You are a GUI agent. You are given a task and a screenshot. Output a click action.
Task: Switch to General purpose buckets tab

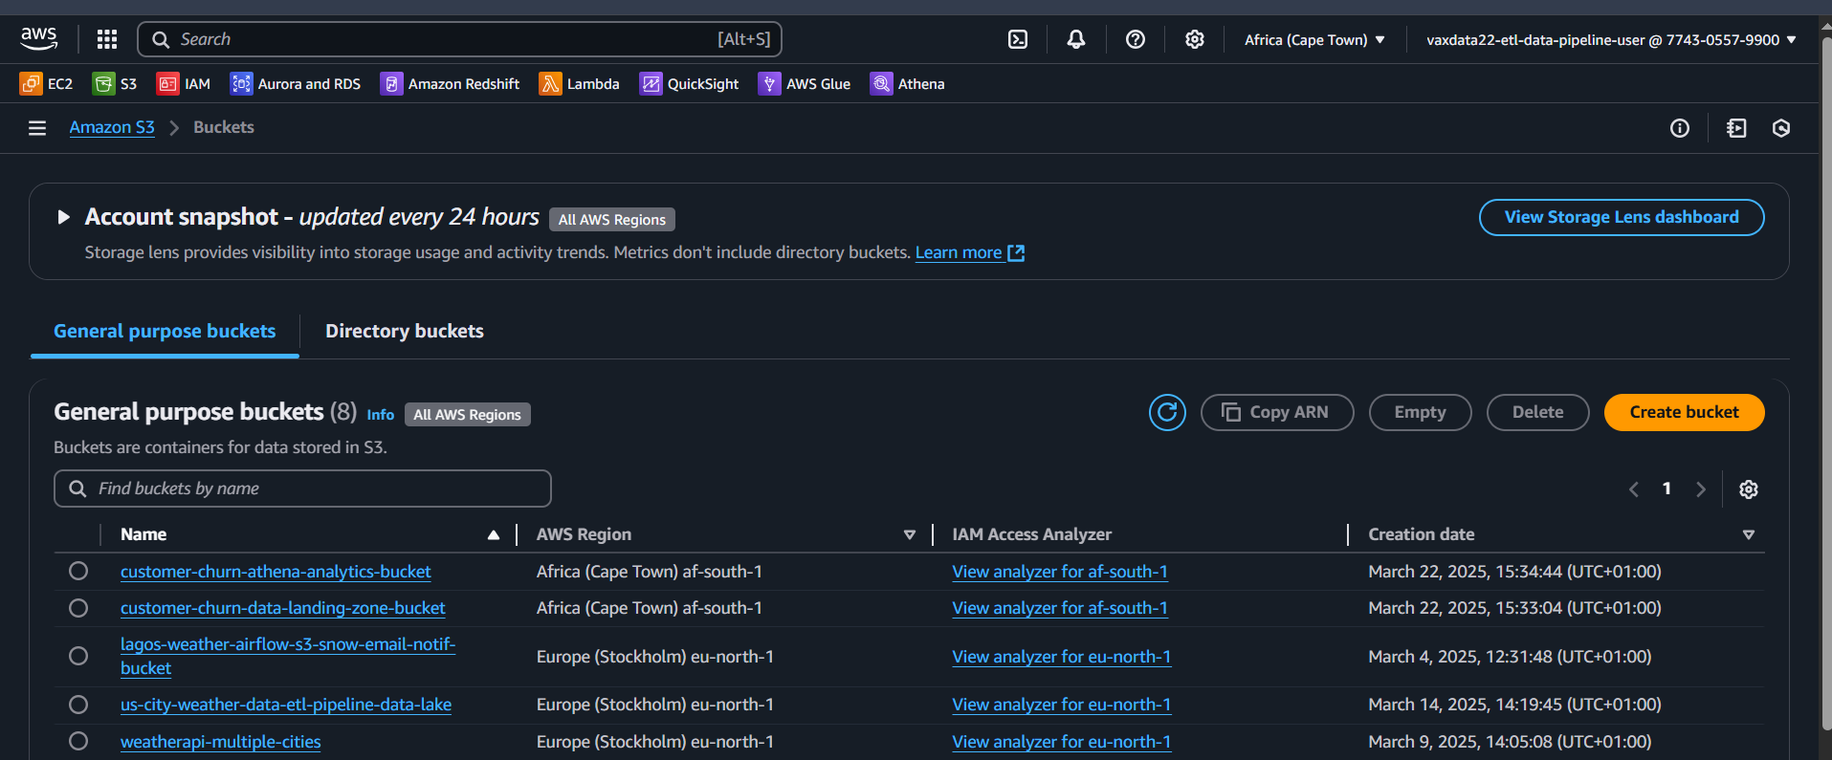165,332
